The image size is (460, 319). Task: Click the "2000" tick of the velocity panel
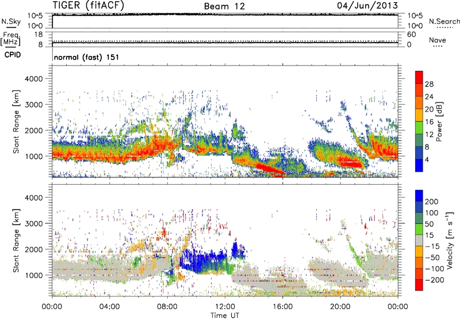[33, 249]
